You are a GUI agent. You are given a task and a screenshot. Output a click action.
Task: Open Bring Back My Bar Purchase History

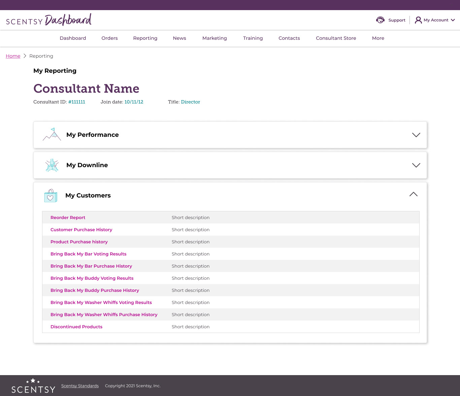click(x=91, y=266)
